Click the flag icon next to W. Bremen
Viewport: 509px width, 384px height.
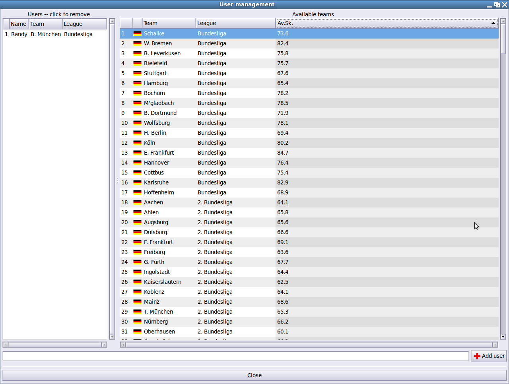[137, 44]
